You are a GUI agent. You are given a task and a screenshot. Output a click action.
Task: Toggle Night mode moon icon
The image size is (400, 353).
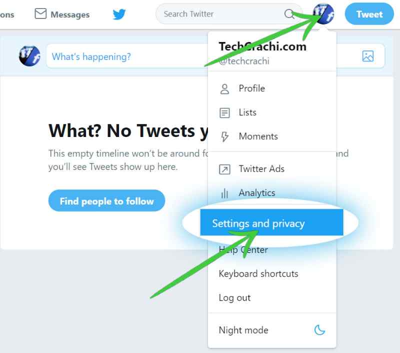point(319,330)
